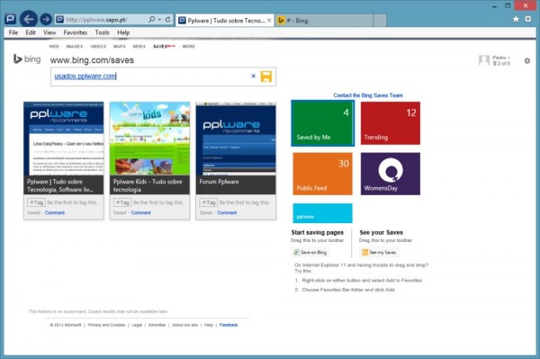Open the Pplware Tudo sobre Tecnologia thumbnail

[63, 139]
